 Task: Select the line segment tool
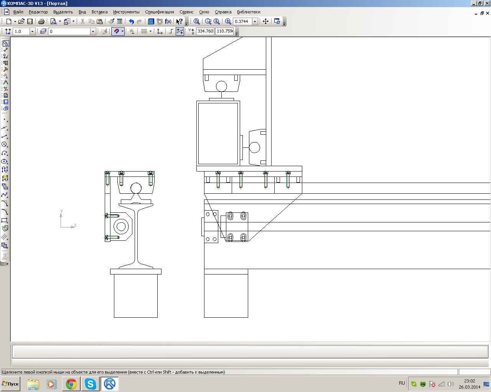point(5,136)
